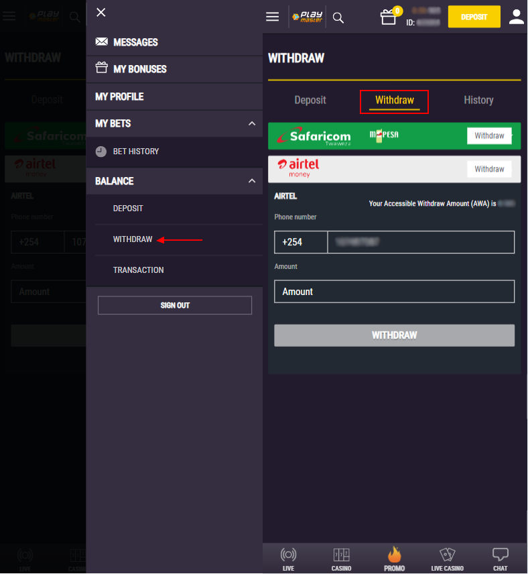Switch to the History tab
This screenshot has width=528, height=574.
tap(478, 100)
